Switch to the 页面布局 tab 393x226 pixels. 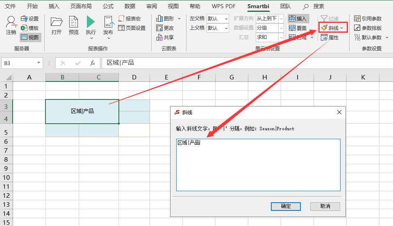[81, 6]
